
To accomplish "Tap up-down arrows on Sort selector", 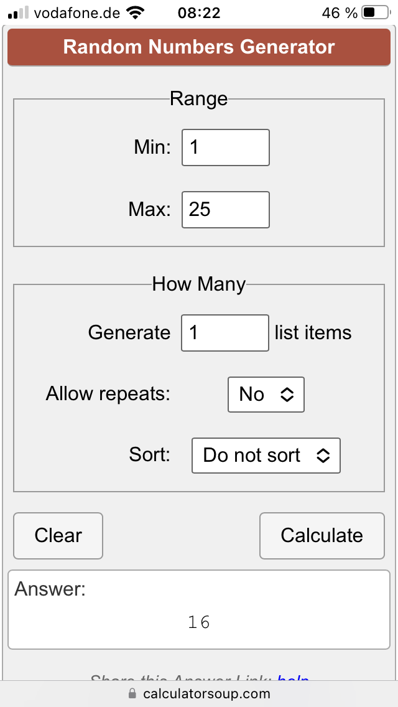I will pyautogui.click(x=323, y=456).
